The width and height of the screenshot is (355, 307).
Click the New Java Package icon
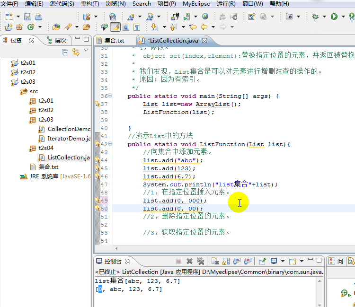(19, 27)
